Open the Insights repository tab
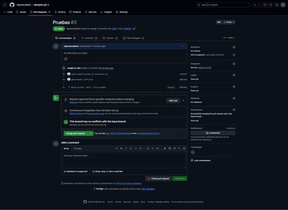Image resolution: width=288 pixels, height=210 pixels. (106, 12)
